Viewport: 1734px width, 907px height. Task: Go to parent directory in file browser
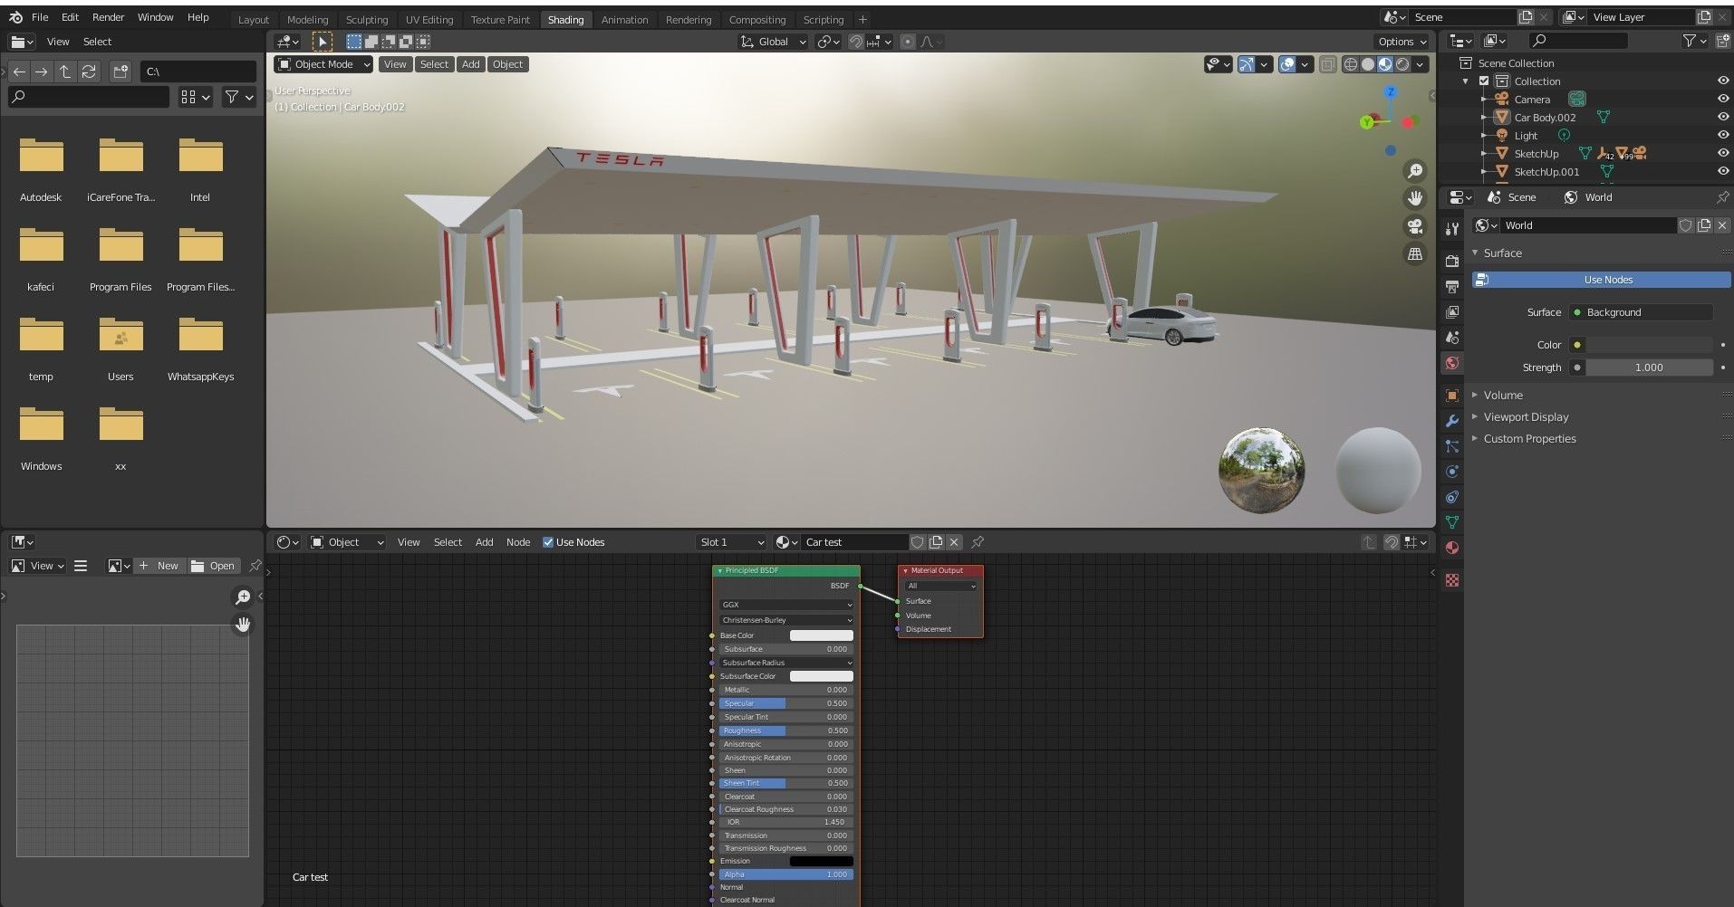[x=65, y=72]
